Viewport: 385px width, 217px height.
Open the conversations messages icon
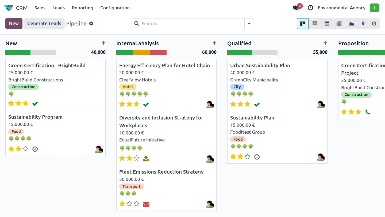pos(296,8)
